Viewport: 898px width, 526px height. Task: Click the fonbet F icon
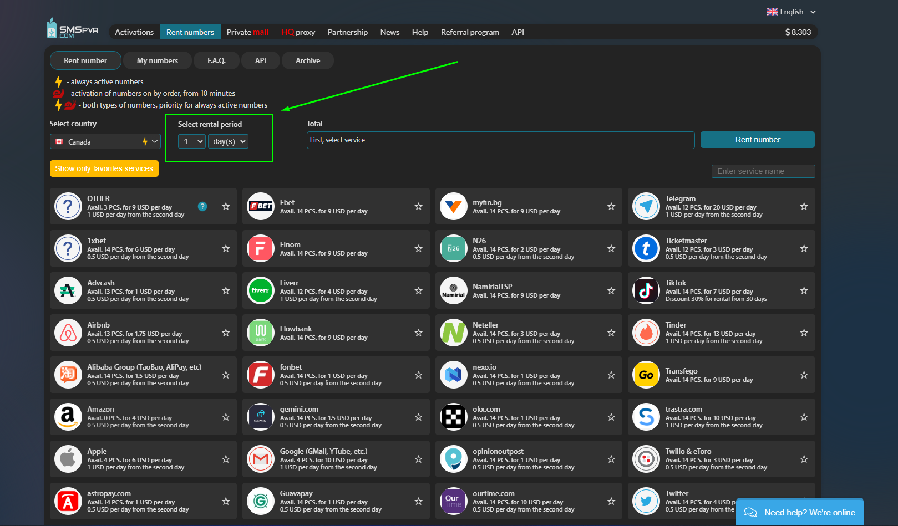(x=261, y=375)
